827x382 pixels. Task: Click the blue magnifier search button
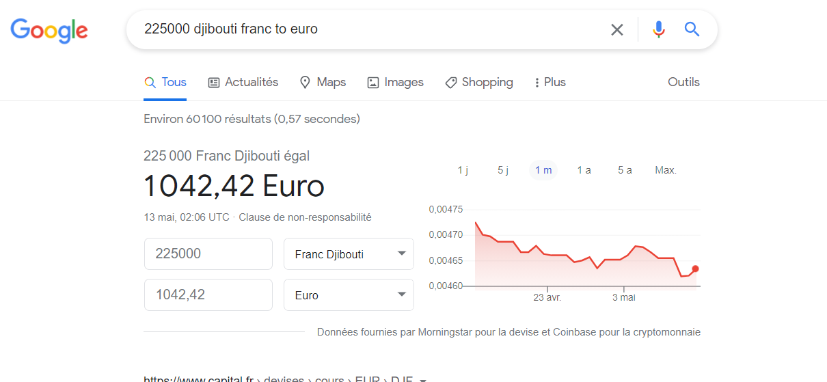pyautogui.click(x=692, y=29)
